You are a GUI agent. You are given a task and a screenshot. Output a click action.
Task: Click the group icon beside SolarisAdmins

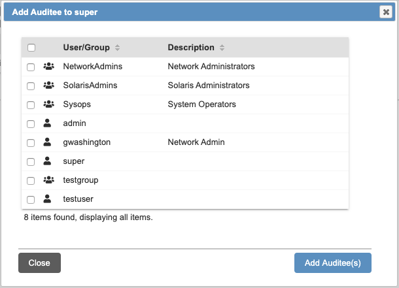[48, 85]
